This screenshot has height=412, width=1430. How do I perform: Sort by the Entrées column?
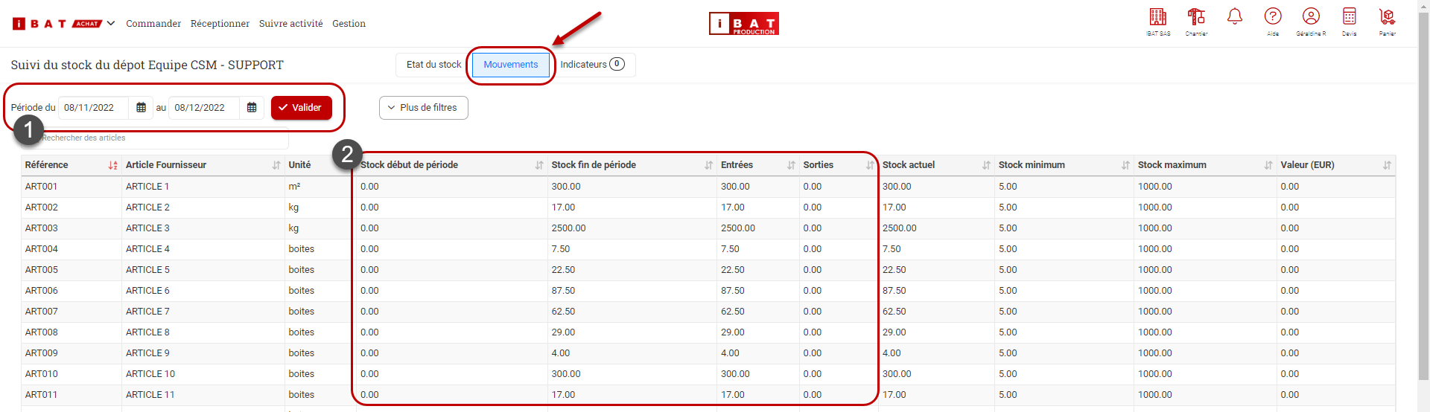pyautogui.click(x=791, y=165)
